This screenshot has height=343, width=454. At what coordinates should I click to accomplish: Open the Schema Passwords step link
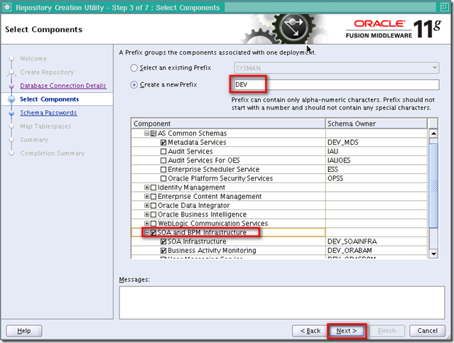pyautogui.click(x=48, y=113)
